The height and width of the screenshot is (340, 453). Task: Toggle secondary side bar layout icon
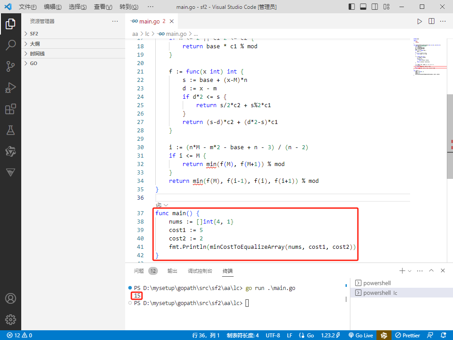375,6
